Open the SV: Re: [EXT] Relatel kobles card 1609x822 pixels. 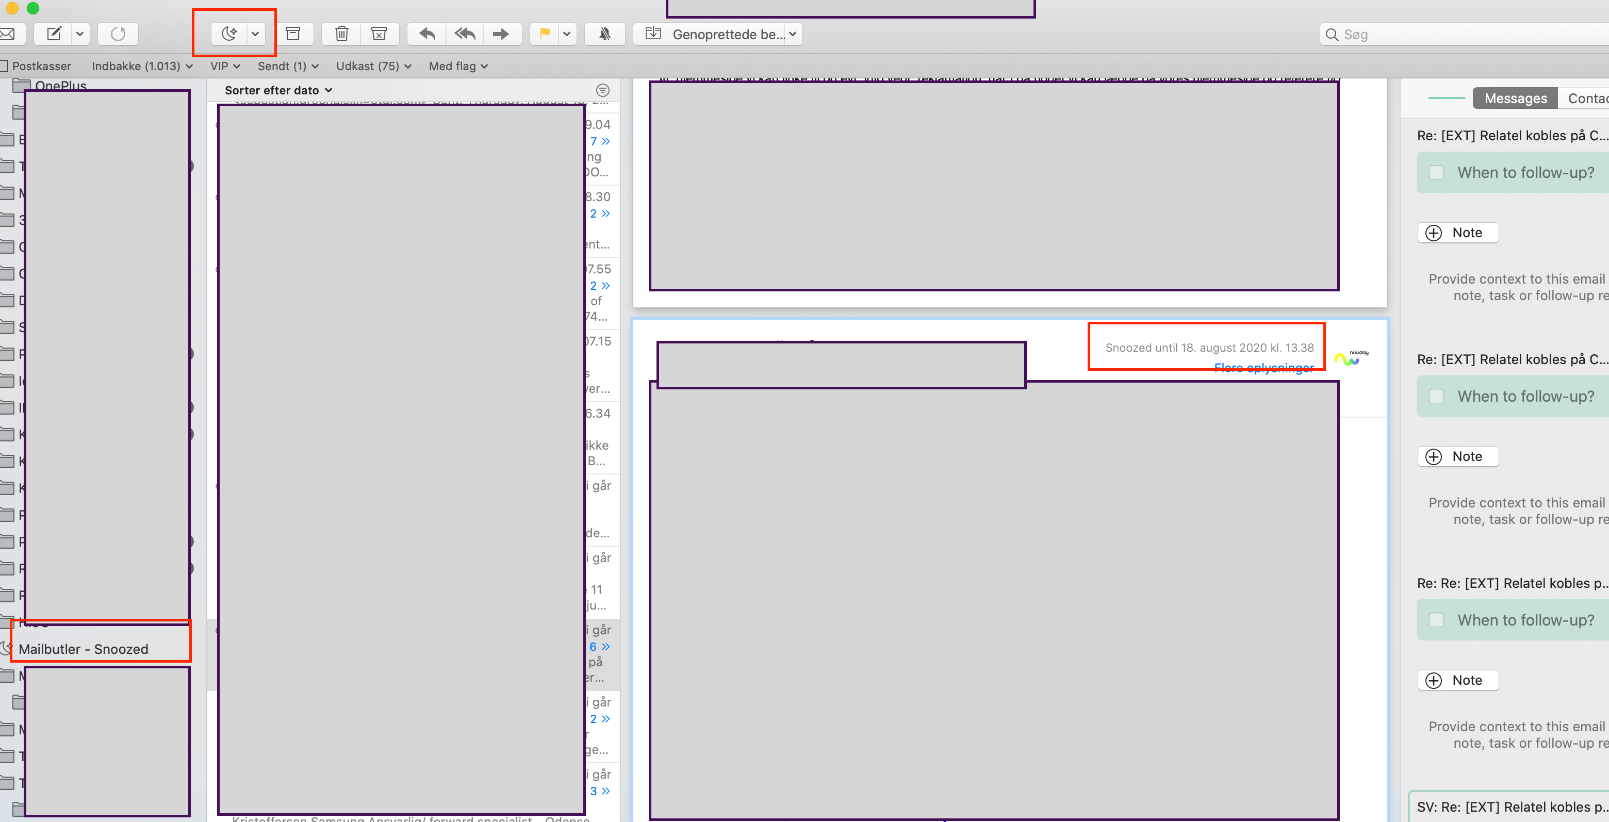1509,807
